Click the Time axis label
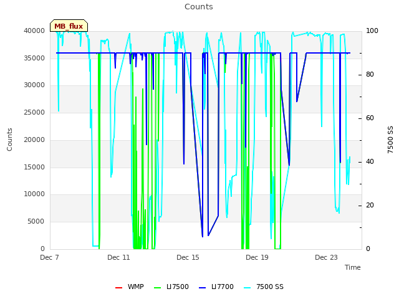 click(x=353, y=267)
